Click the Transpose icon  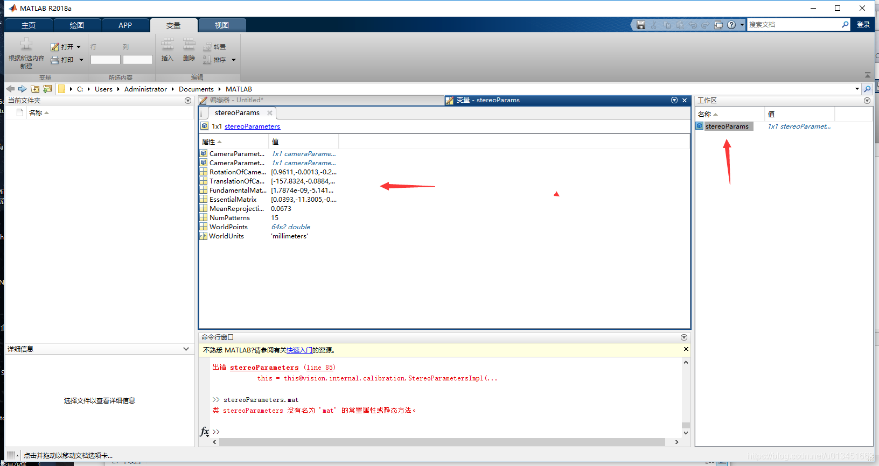pyautogui.click(x=207, y=47)
